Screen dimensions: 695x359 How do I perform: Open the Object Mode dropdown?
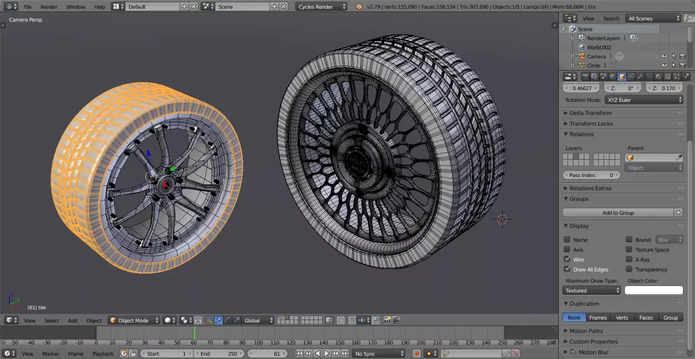(x=134, y=320)
